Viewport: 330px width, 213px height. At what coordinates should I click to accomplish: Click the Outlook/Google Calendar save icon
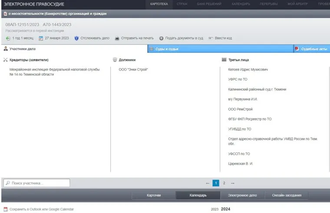pos(6,209)
